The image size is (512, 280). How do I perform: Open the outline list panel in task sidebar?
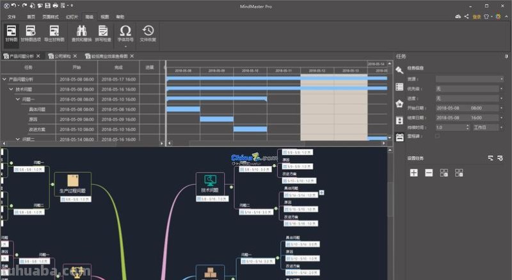[399, 87]
